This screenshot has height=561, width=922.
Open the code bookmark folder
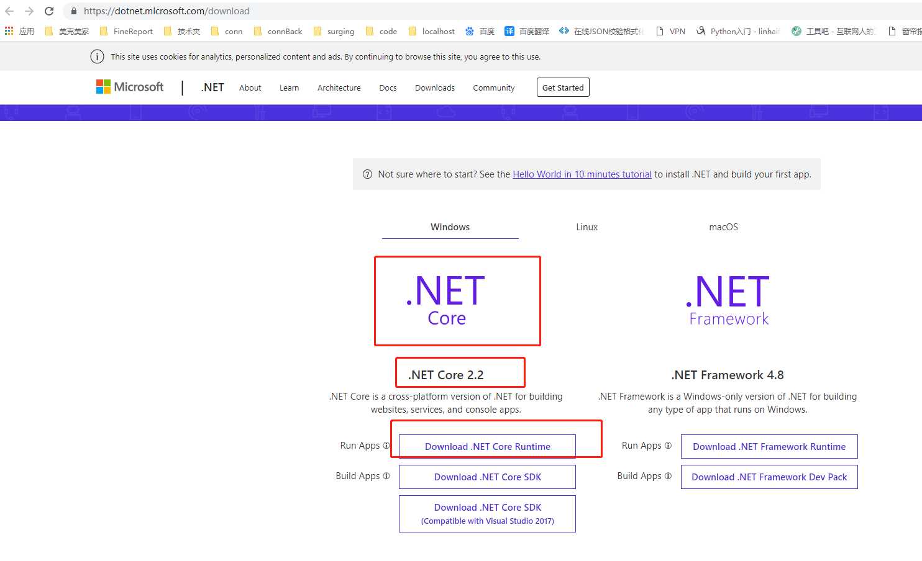[381, 31]
